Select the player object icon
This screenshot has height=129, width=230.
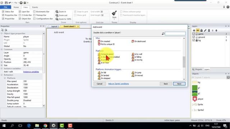point(195,99)
